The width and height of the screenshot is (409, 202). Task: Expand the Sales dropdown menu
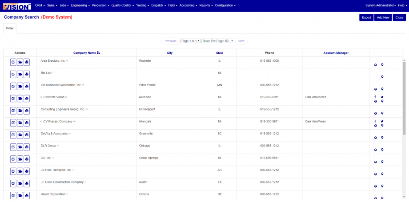(52, 5)
